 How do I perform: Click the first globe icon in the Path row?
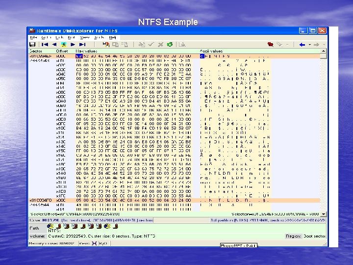point(50,226)
